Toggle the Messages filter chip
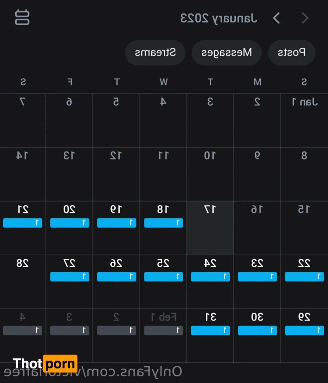 (227, 53)
